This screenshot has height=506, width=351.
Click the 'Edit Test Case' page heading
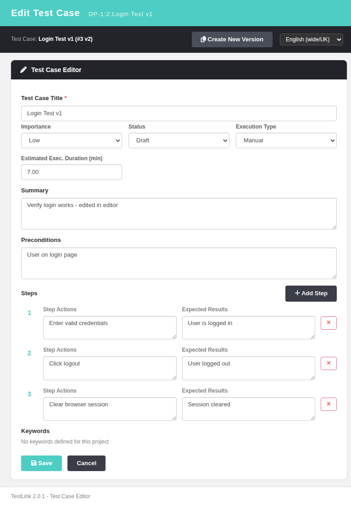pyautogui.click(x=45, y=13)
